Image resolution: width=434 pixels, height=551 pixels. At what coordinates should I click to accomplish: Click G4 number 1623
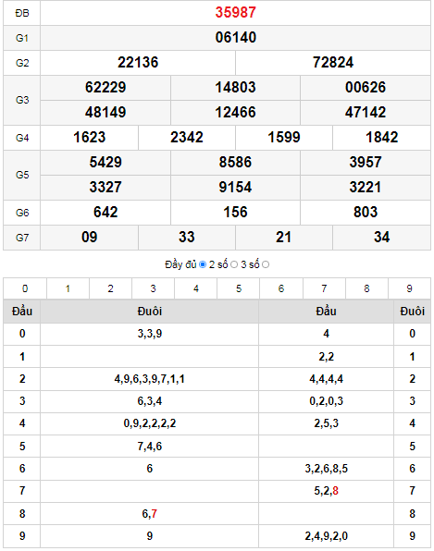90,138
